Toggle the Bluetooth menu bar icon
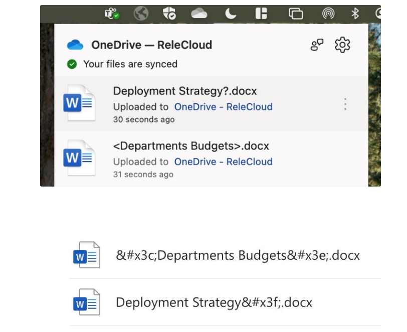 point(356,15)
